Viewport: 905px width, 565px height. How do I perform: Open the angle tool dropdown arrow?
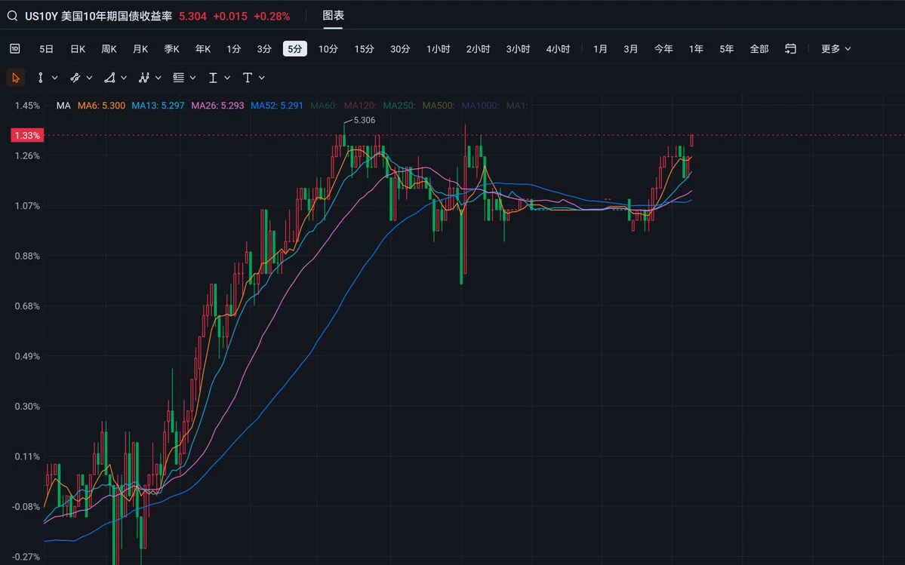point(124,78)
